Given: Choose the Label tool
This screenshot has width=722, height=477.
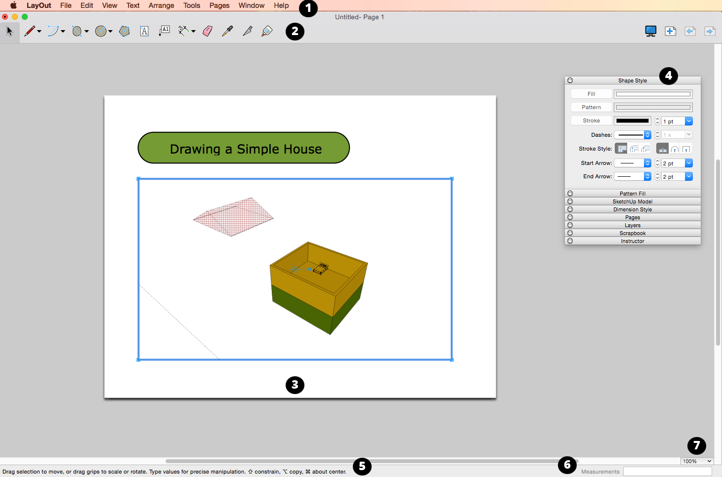Looking at the screenshot, I should 164,31.
